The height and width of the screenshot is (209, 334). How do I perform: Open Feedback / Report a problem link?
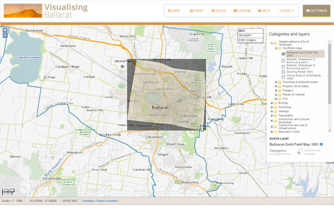pyautogui.click(x=100, y=201)
